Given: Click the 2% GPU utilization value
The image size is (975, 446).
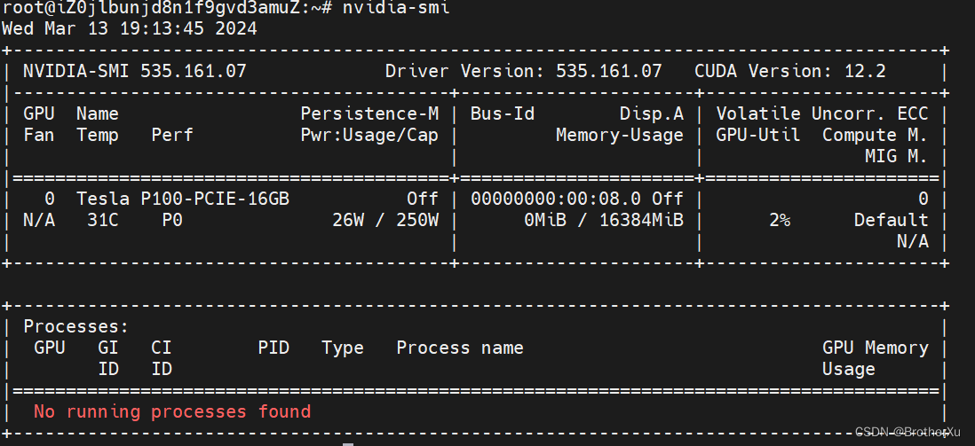Looking at the screenshot, I should [780, 220].
